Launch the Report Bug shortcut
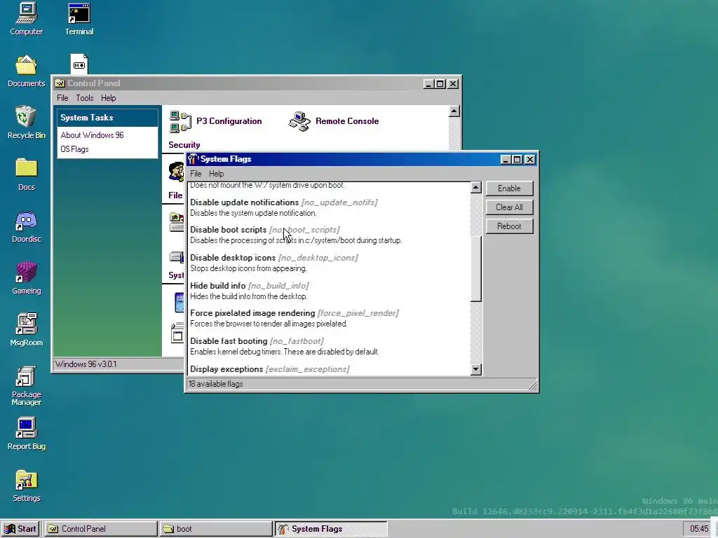Viewport: 718px width, 538px height. coord(26,434)
